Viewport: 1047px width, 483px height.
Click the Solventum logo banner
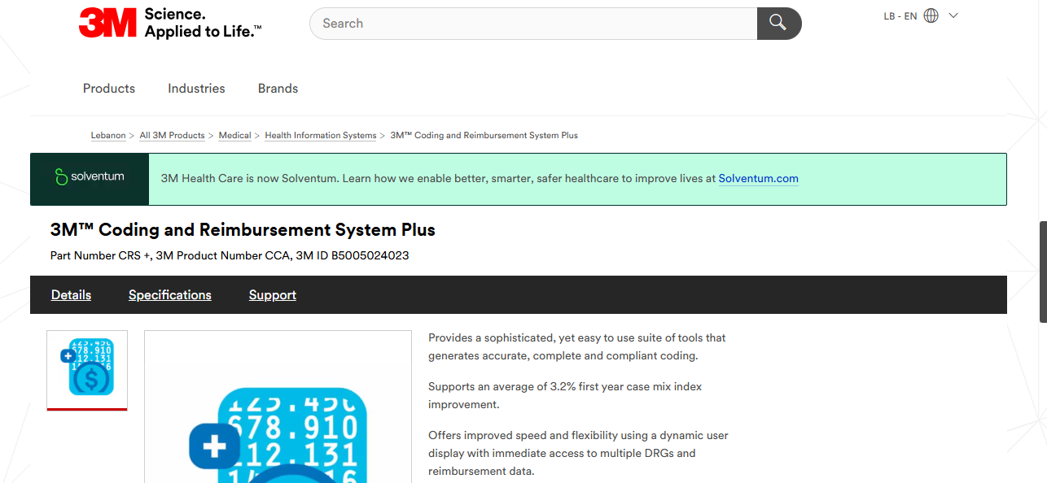click(90, 178)
